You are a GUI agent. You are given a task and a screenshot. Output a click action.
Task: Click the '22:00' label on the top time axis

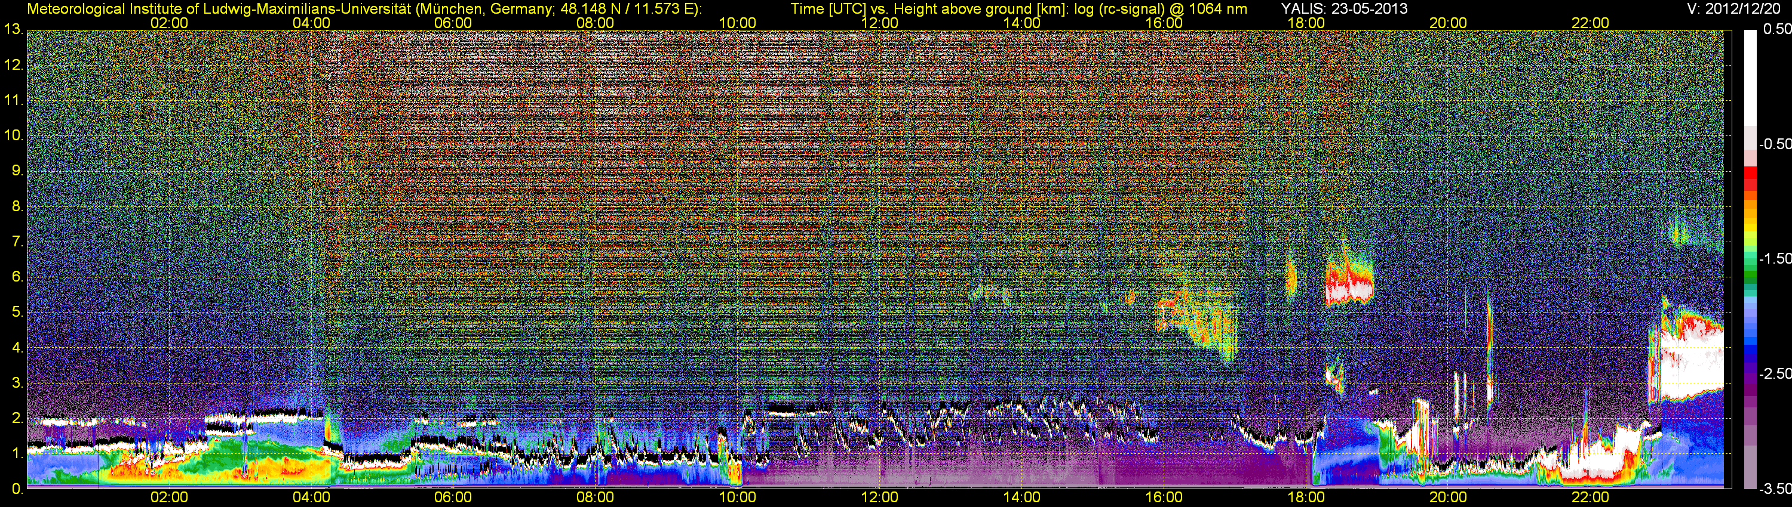[x=1590, y=23]
